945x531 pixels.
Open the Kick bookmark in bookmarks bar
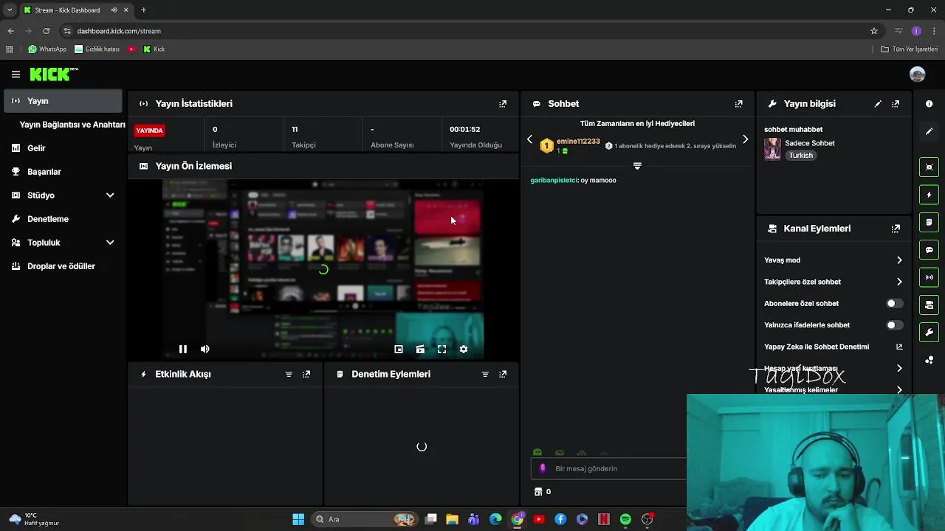[154, 49]
